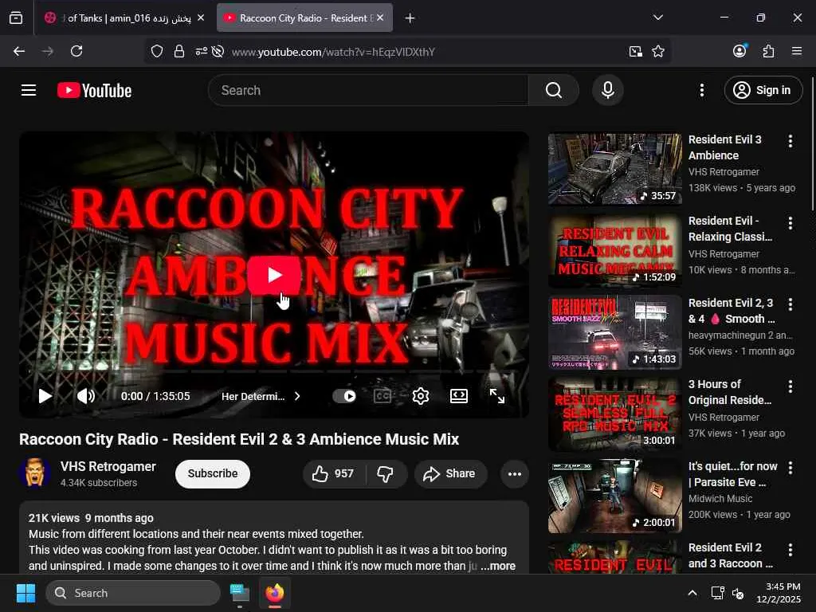
Task: Switch to the World of Tanks amin_016 tab
Action: 124,18
